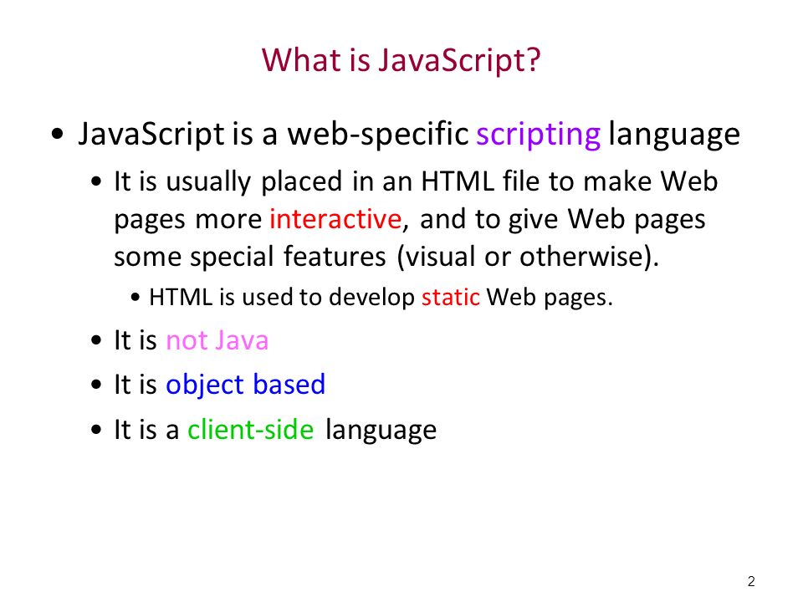803x602 pixels.
Task: Click the red word 'interactive'
Action: (336, 219)
